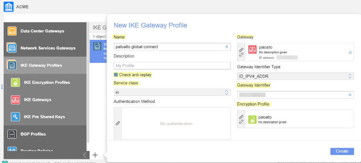Collapse the sidebar with the left chevron

[84, 155]
